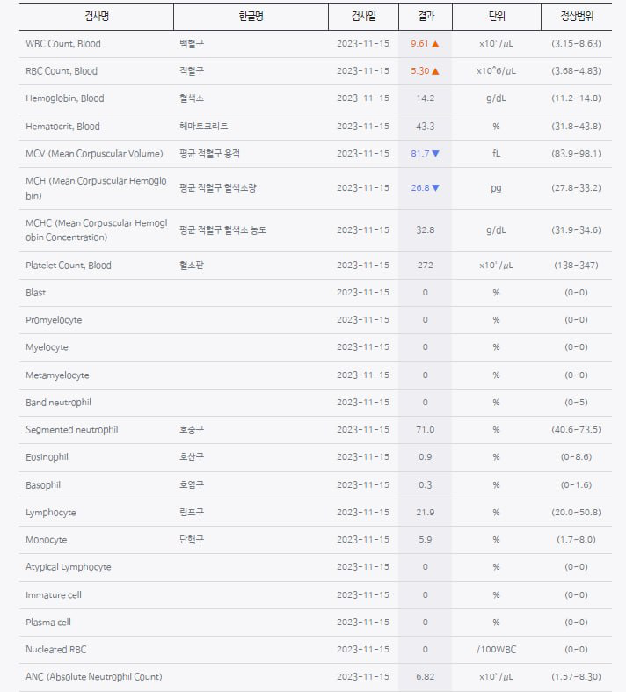Select the 단위 column header

496,17
